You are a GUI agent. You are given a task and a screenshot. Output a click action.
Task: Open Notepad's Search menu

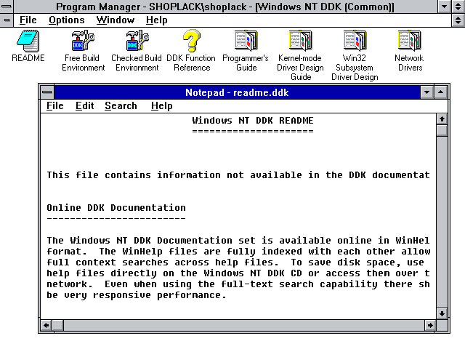click(121, 106)
